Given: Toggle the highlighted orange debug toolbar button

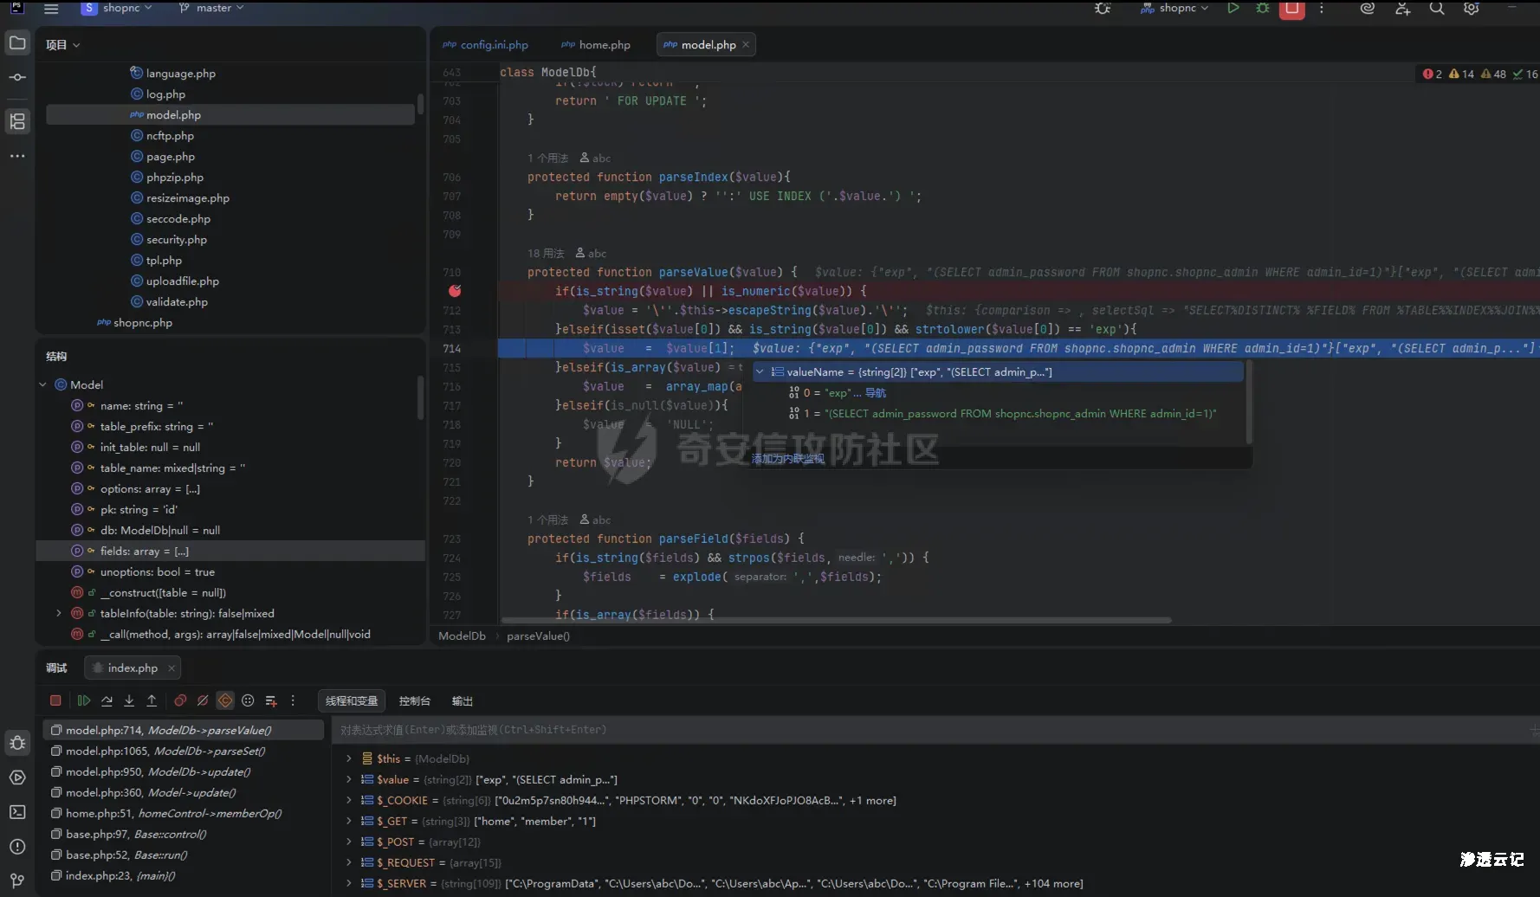Looking at the screenshot, I should [x=225, y=700].
